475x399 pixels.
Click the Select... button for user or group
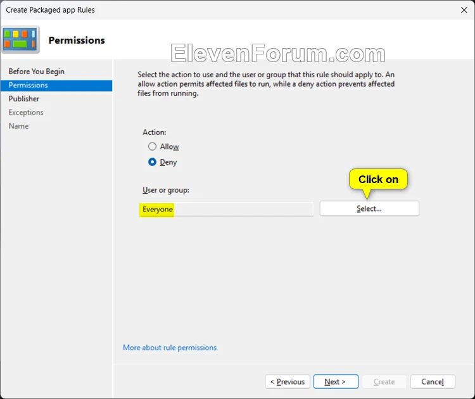point(369,209)
